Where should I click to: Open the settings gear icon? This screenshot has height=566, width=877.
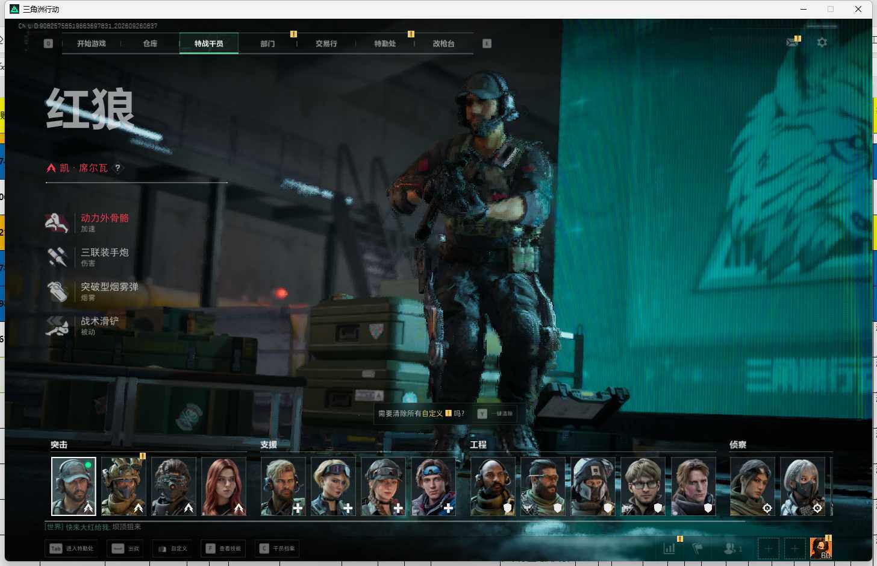(822, 42)
